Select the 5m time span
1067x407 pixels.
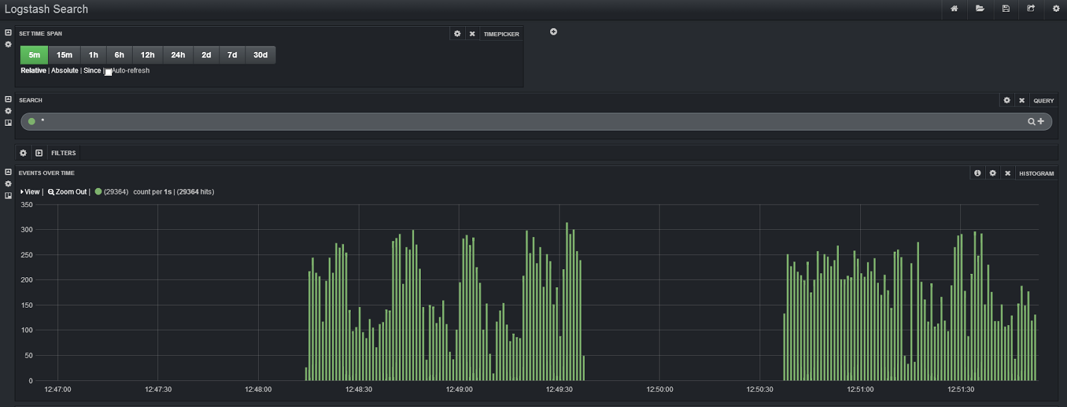(x=34, y=55)
